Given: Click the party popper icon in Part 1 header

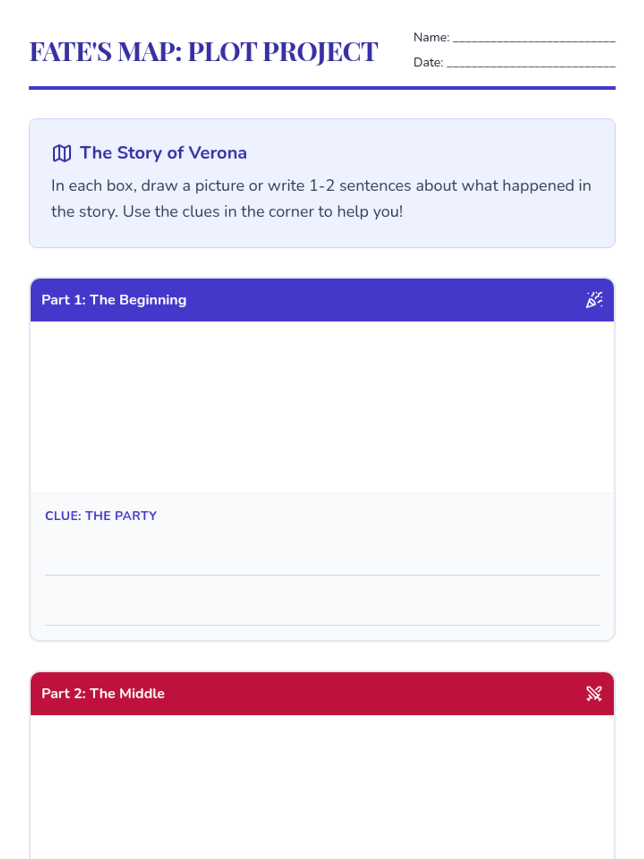Looking at the screenshot, I should click(x=594, y=300).
